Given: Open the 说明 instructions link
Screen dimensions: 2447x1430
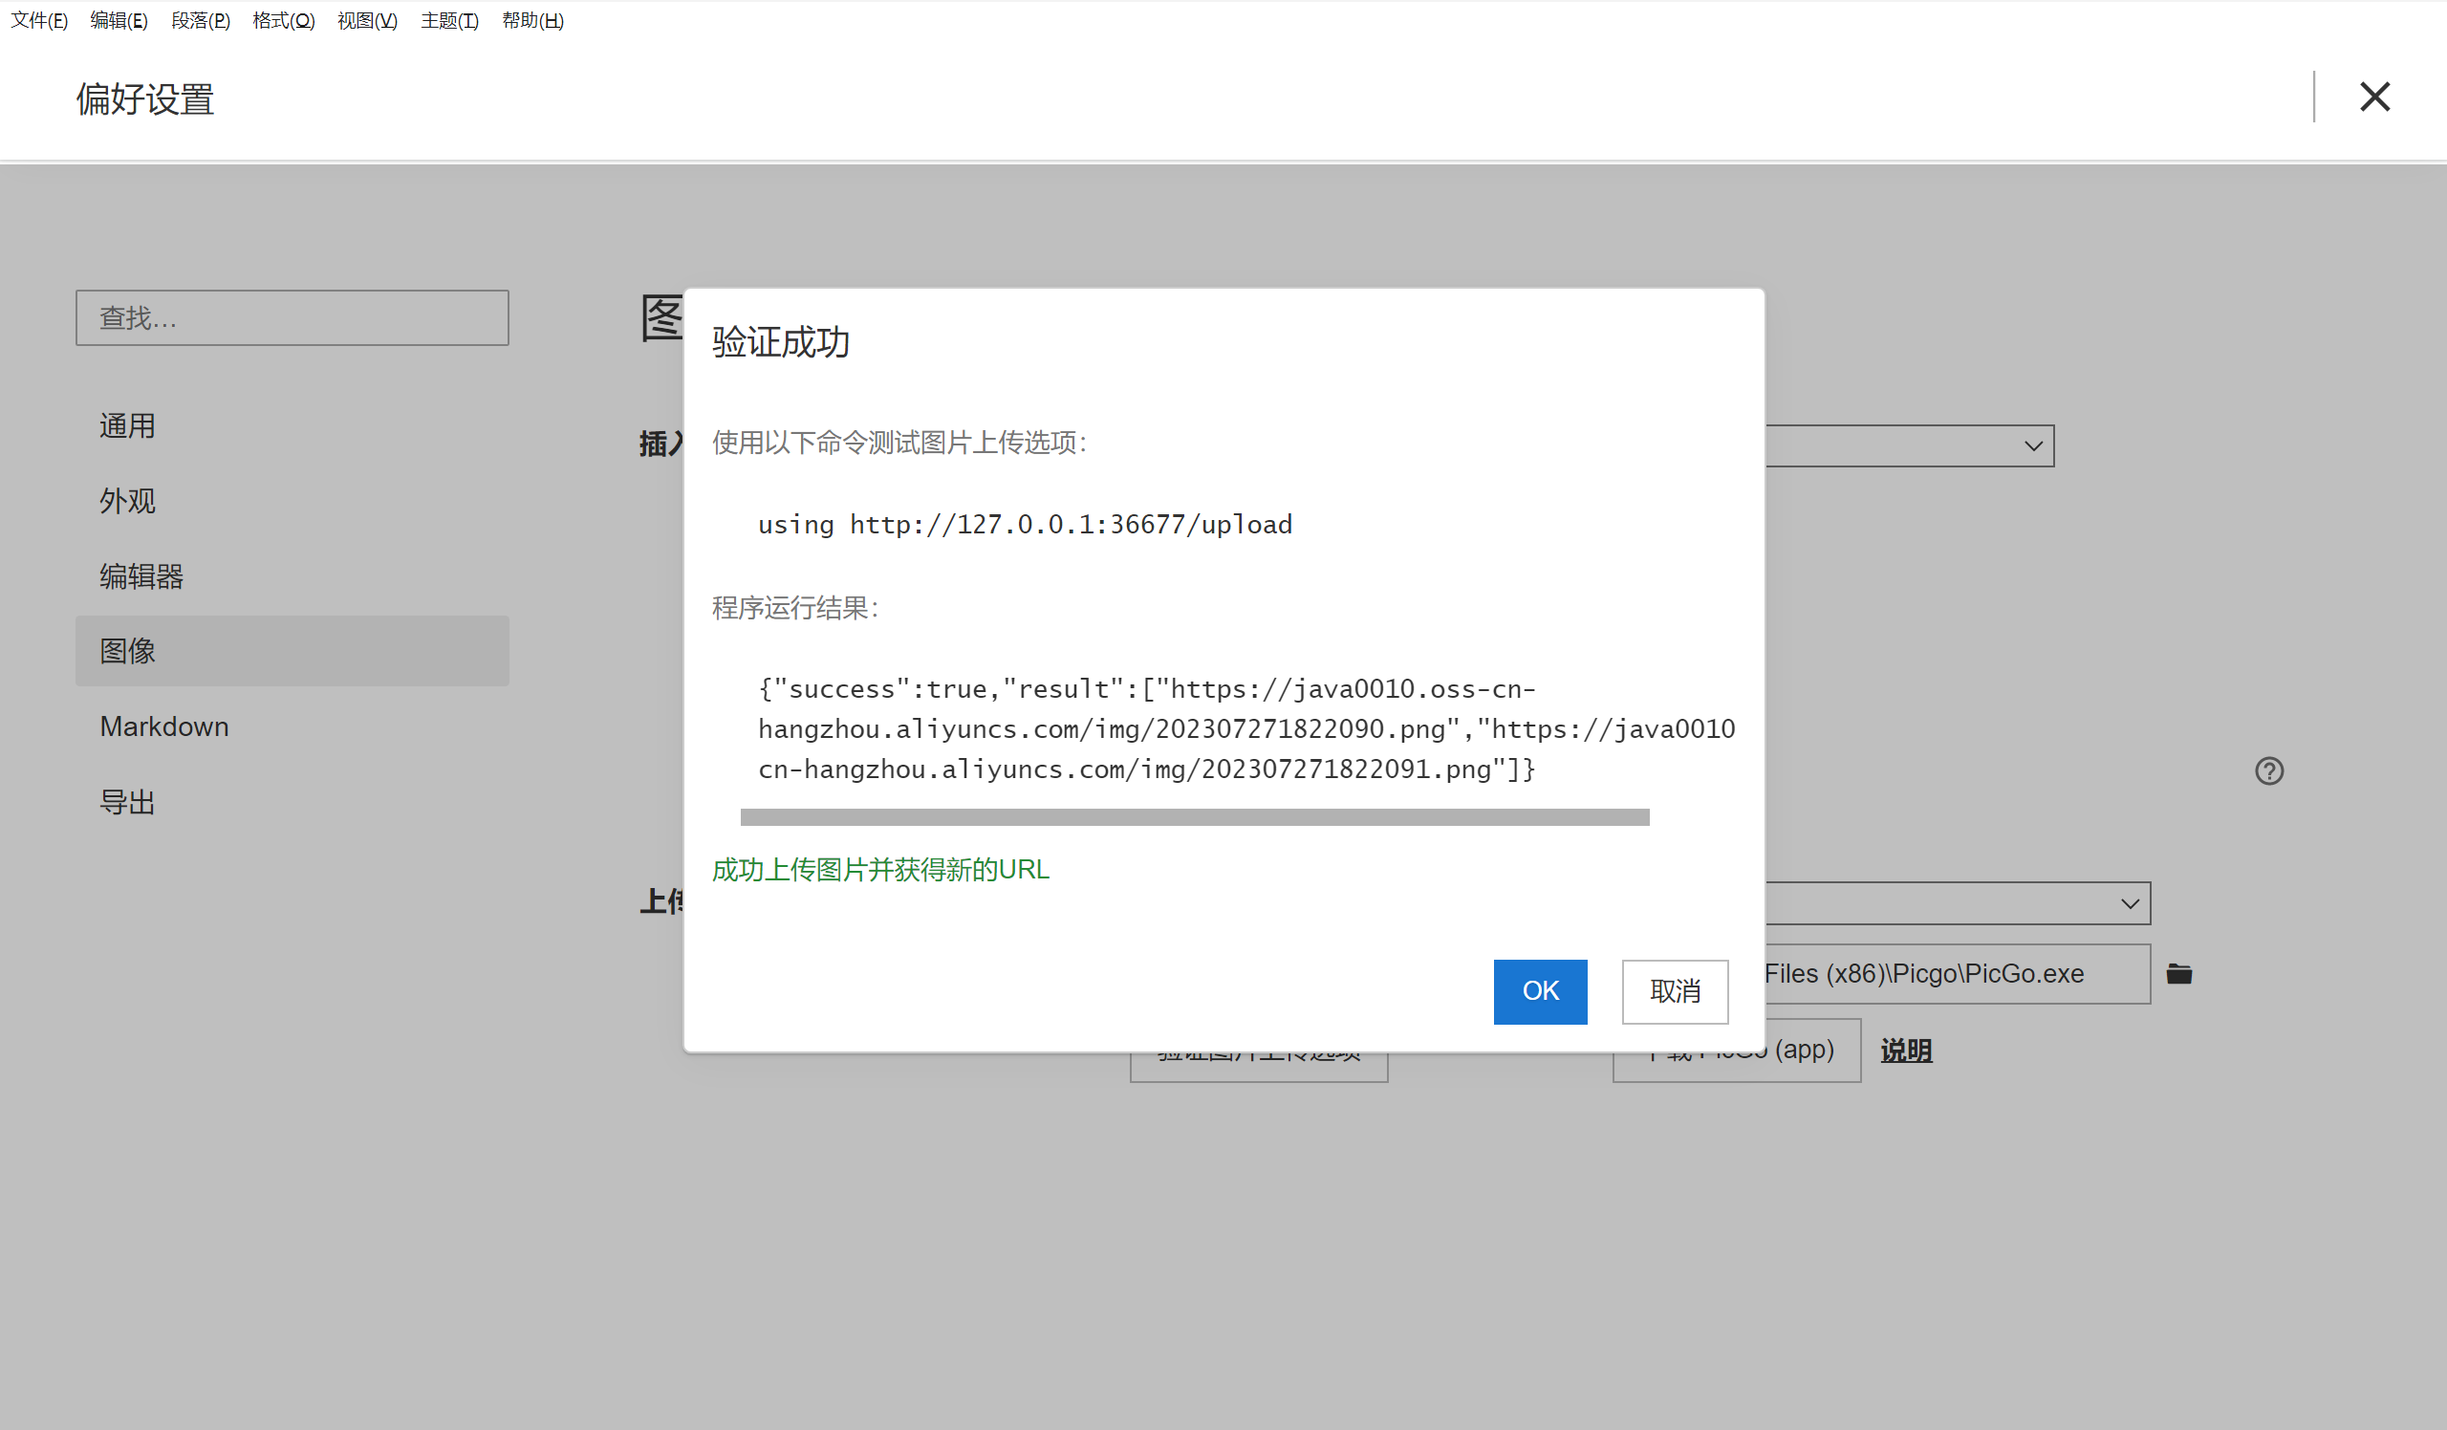Looking at the screenshot, I should coord(1905,1051).
